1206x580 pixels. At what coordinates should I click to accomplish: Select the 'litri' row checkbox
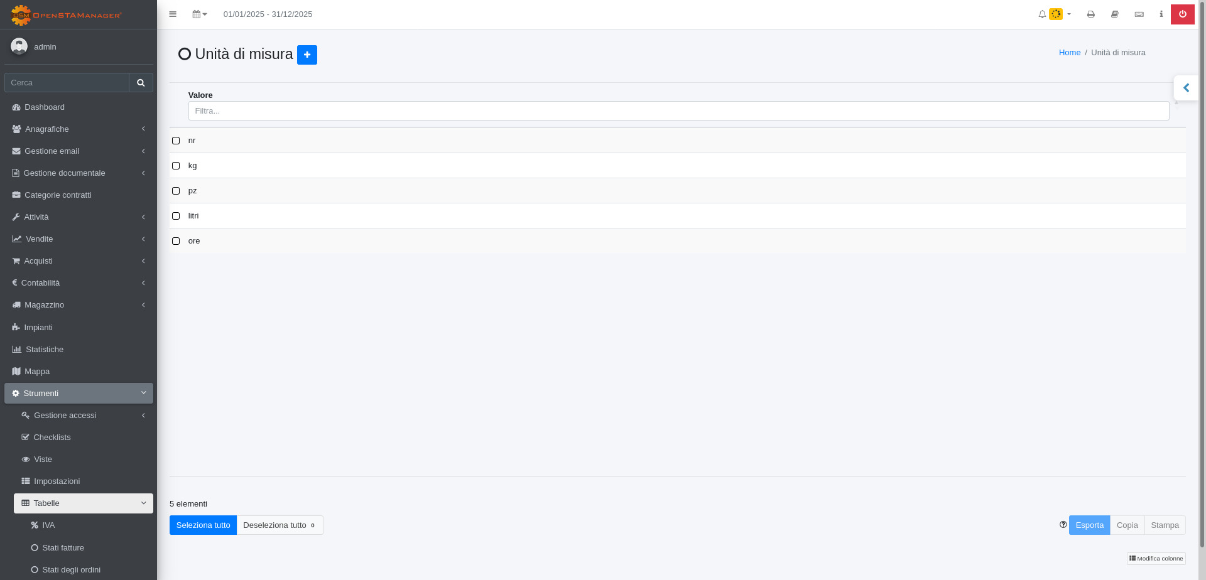176,216
